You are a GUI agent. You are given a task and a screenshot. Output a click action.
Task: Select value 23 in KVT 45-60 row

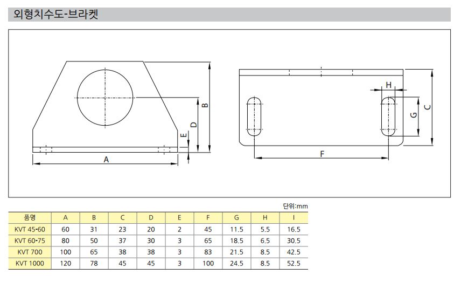tap(122, 230)
